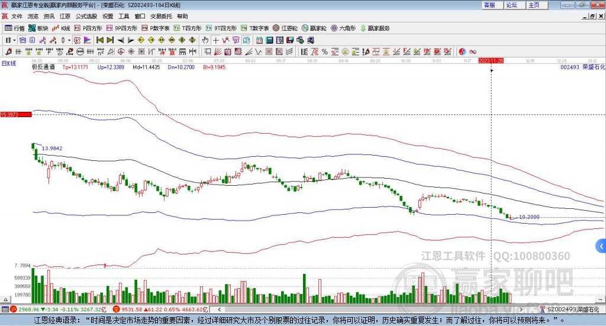The width and height of the screenshot is (606, 326).
Task: Click the last yellow diamond four-arrow icon
Action: tap(192, 40)
